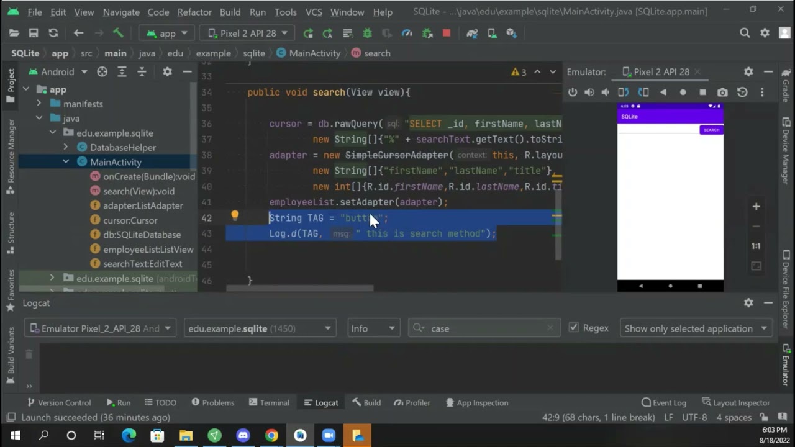
Task: Sync files with the refresh toolbar icon
Action: (53, 34)
